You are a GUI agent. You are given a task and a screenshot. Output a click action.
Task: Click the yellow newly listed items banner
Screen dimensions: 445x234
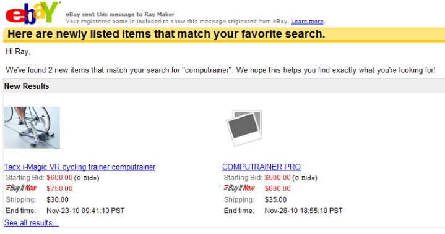coord(224,34)
